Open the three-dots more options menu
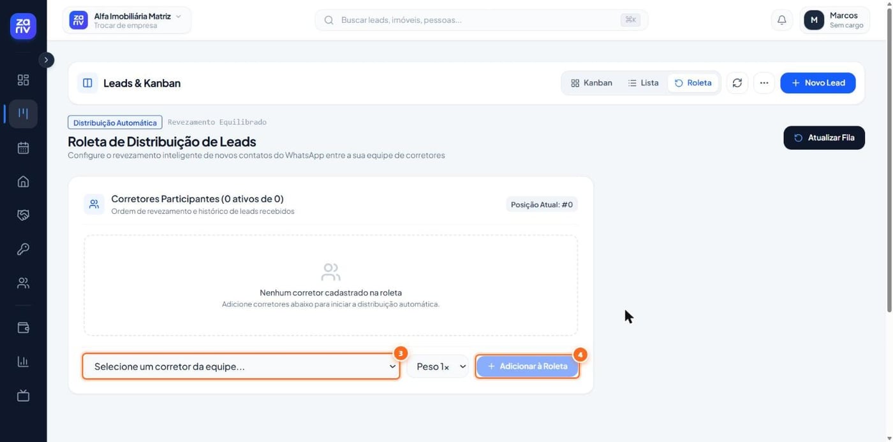893x442 pixels. pos(764,83)
